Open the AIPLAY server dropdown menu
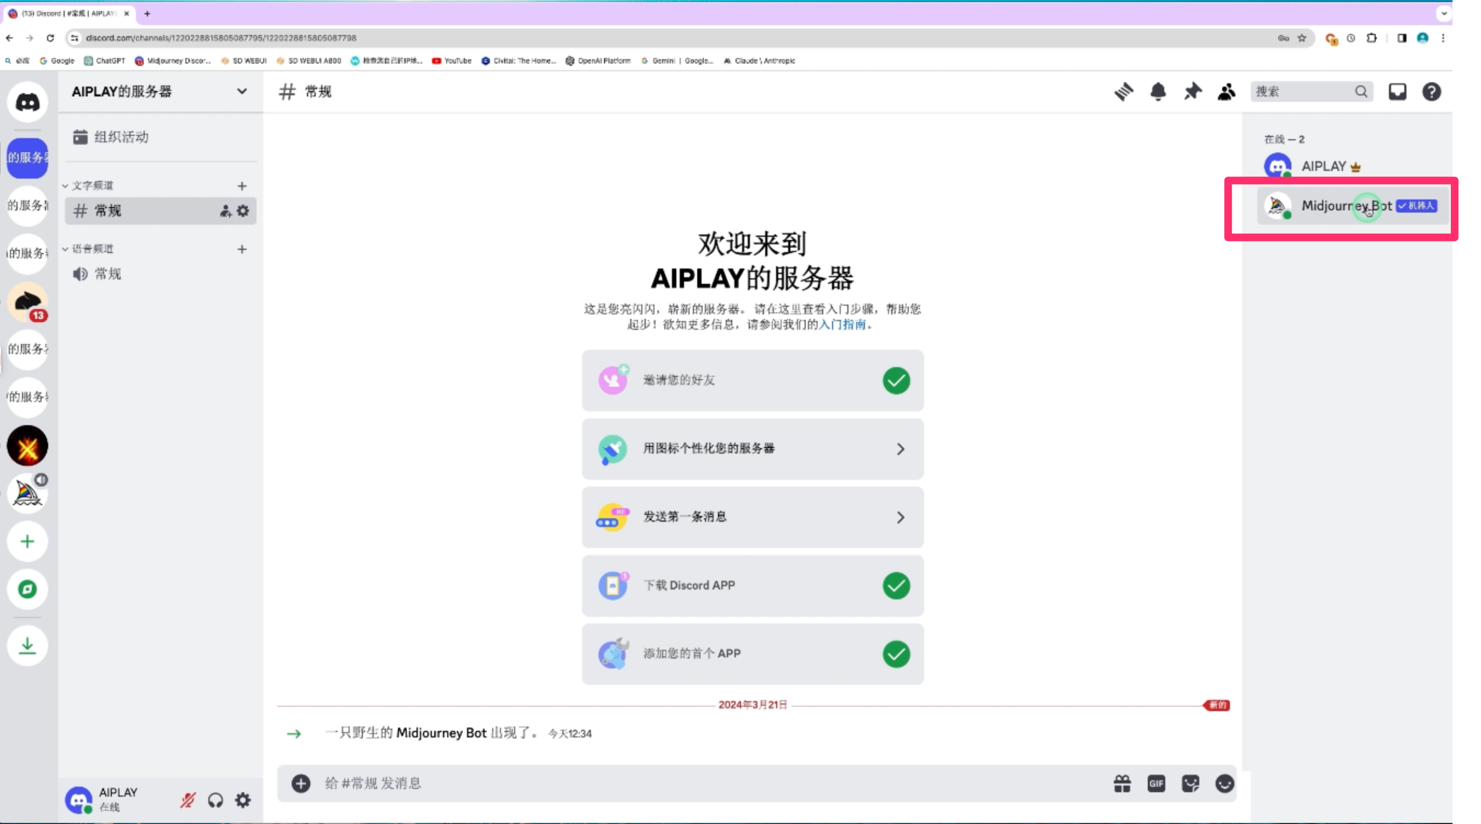1481x824 pixels. click(x=160, y=91)
